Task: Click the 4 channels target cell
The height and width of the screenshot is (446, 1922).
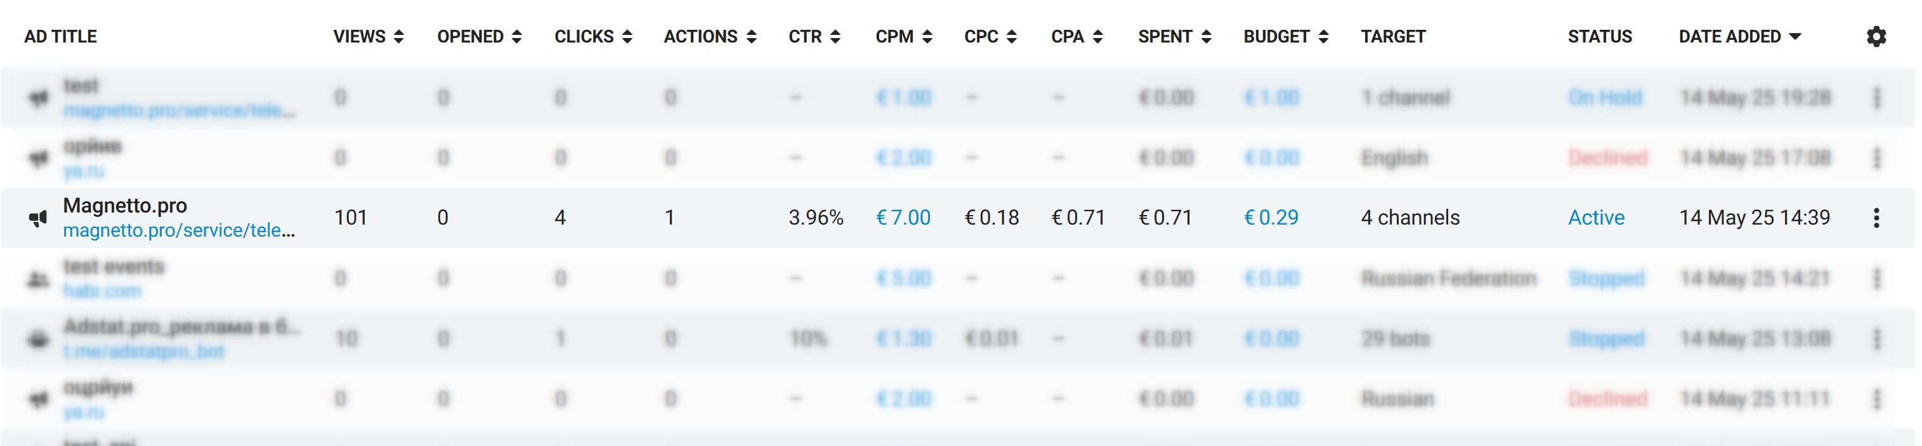Action: point(1409,218)
